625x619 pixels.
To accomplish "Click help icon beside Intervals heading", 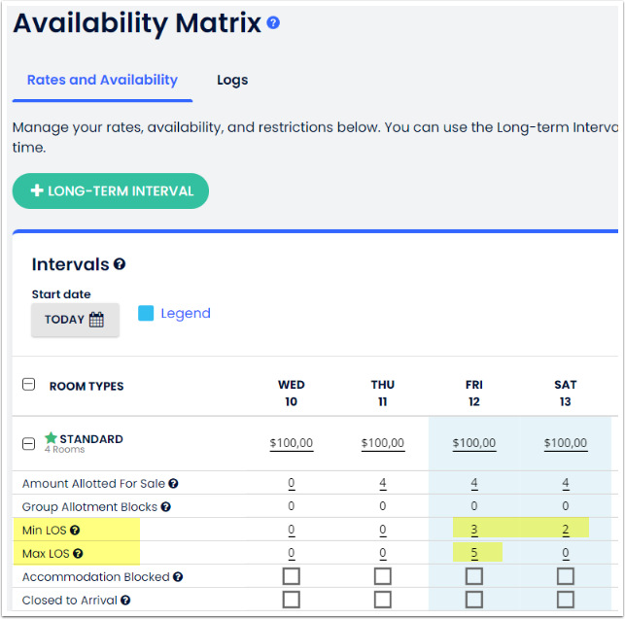I will [120, 264].
